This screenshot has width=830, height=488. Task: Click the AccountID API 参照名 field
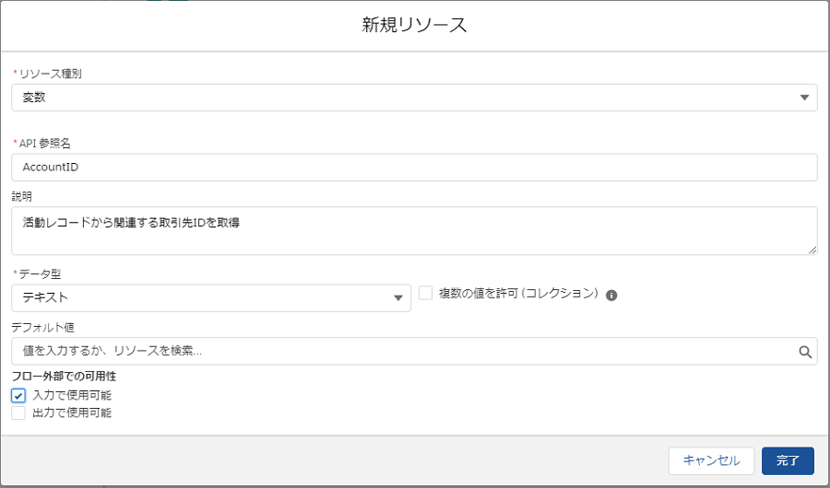click(x=414, y=167)
